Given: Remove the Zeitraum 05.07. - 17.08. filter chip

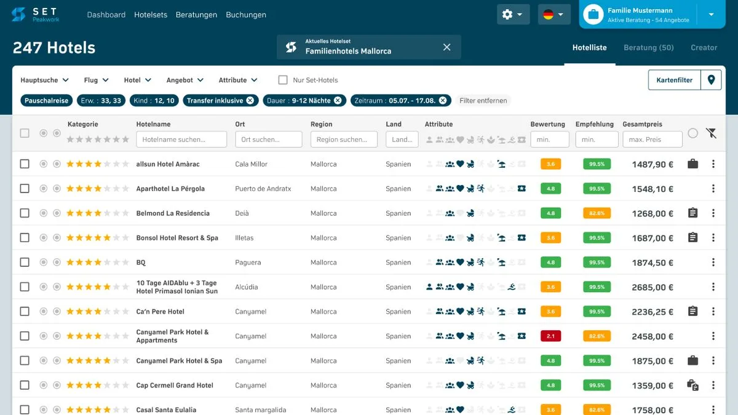Looking at the screenshot, I should [x=443, y=101].
